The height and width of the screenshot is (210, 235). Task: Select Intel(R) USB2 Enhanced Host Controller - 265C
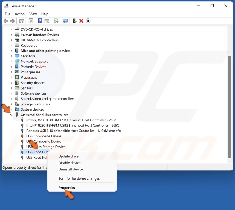(73, 126)
